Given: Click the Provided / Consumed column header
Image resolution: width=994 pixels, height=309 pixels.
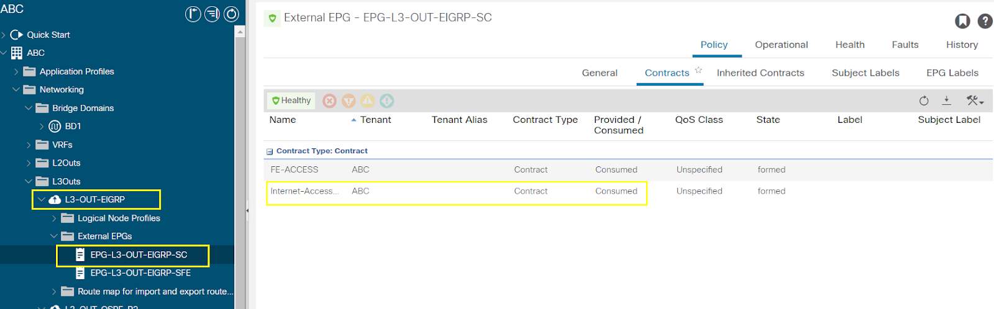Looking at the screenshot, I should tap(618, 125).
